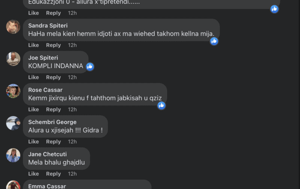Click the 12h timestamp under Rose Cassar's comment

coord(72,109)
